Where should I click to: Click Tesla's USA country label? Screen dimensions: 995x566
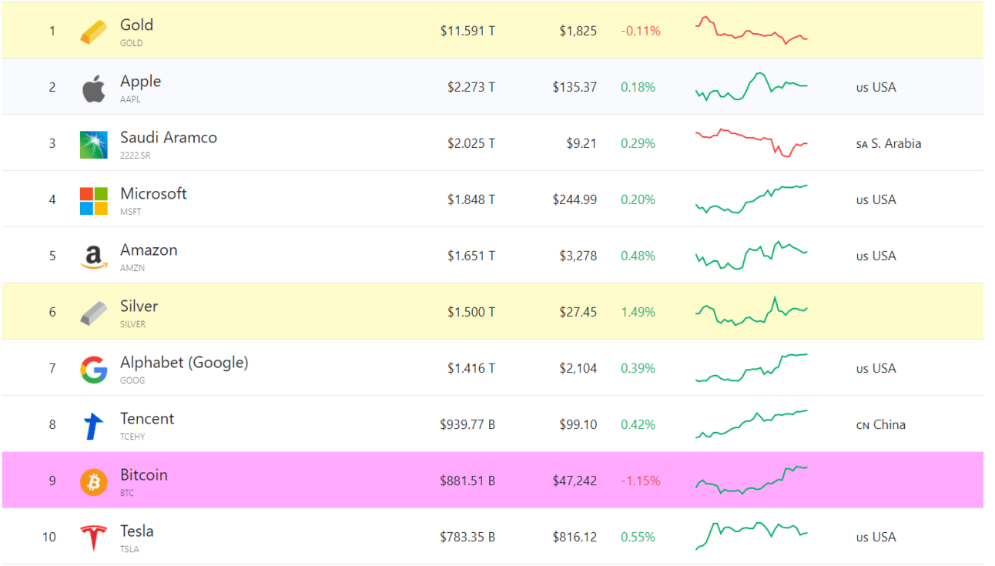[x=876, y=537]
